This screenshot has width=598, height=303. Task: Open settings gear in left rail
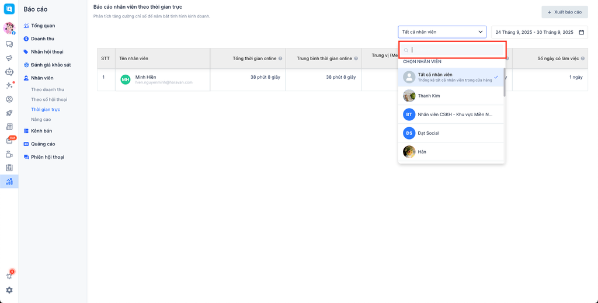pyautogui.click(x=9, y=290)
